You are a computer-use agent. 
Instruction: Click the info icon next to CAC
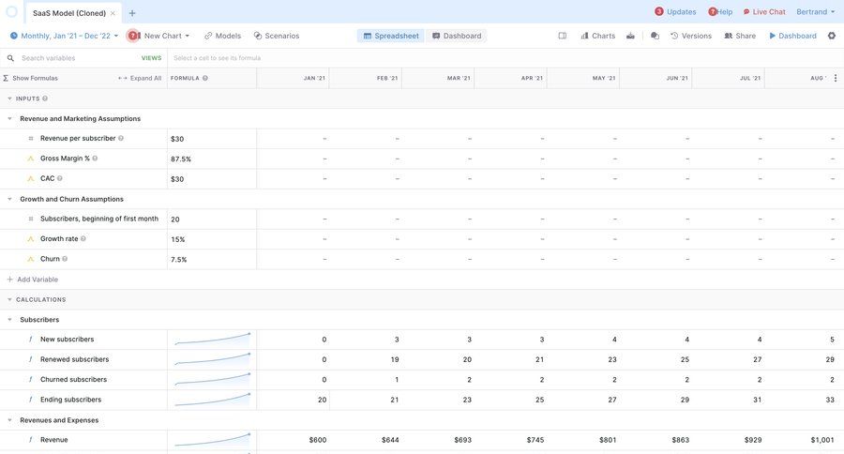(60, 178)
